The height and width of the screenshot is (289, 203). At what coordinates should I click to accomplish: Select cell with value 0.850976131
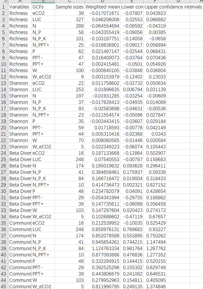[102, 229]
